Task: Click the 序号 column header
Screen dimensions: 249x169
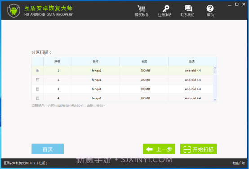Action: coord(57,61)
